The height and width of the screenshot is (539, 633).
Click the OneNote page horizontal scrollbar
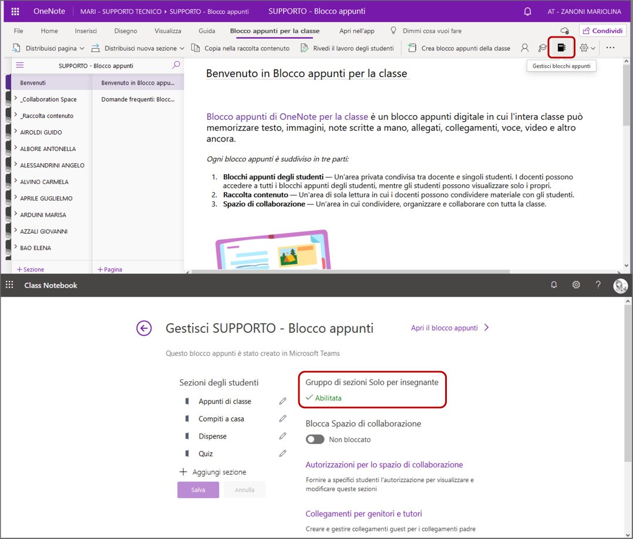click(351, 272)
